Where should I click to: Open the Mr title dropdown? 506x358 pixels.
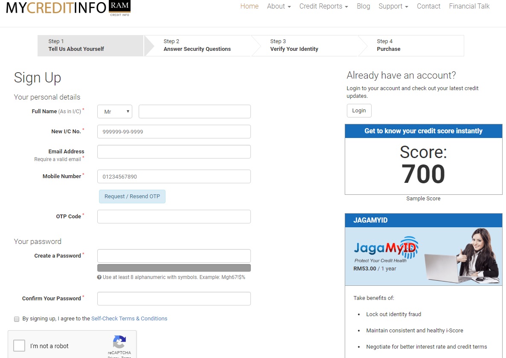pyautogui.click(x=115, y=112)
